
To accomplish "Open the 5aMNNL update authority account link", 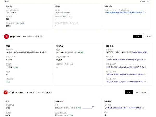I will click(x=125, y=67).
